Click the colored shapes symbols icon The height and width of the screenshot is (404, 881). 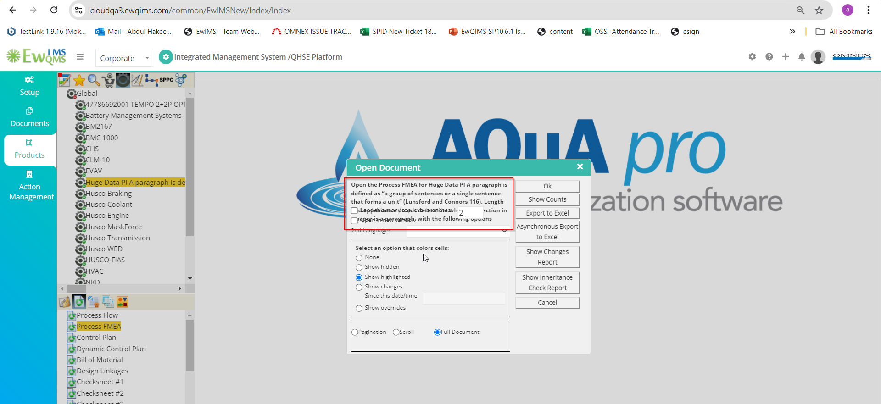[x=123, y=302]
